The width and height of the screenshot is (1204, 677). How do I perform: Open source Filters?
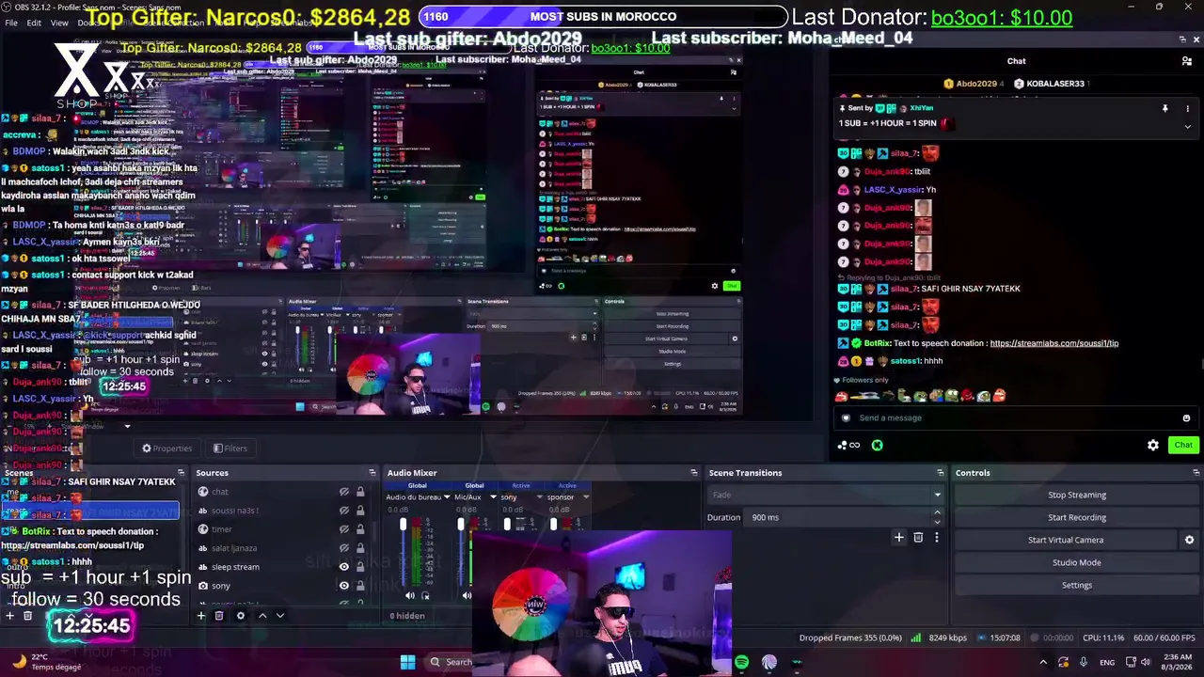pyautogui.click(x=230, y=449)
